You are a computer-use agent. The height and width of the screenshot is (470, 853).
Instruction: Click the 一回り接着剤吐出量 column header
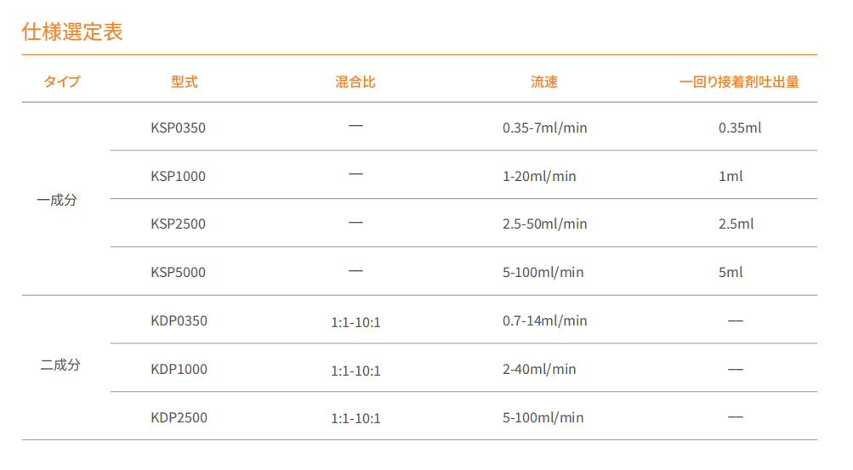(739, 82)
